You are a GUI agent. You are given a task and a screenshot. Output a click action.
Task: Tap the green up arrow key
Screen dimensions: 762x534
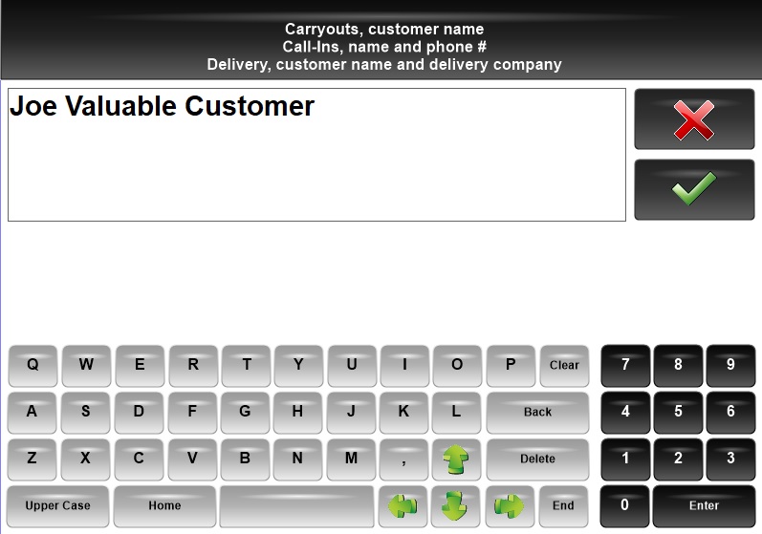click(456, 459)
